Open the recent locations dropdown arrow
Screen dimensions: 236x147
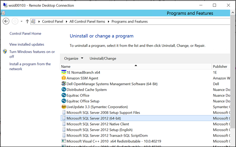(21, 21)
